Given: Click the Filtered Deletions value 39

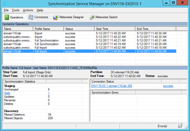Looking at the screenshot, I should pyautogui.click(x=49, y=114).
